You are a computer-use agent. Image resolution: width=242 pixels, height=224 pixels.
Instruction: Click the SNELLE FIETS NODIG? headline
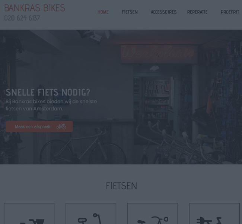coord(48,92)
